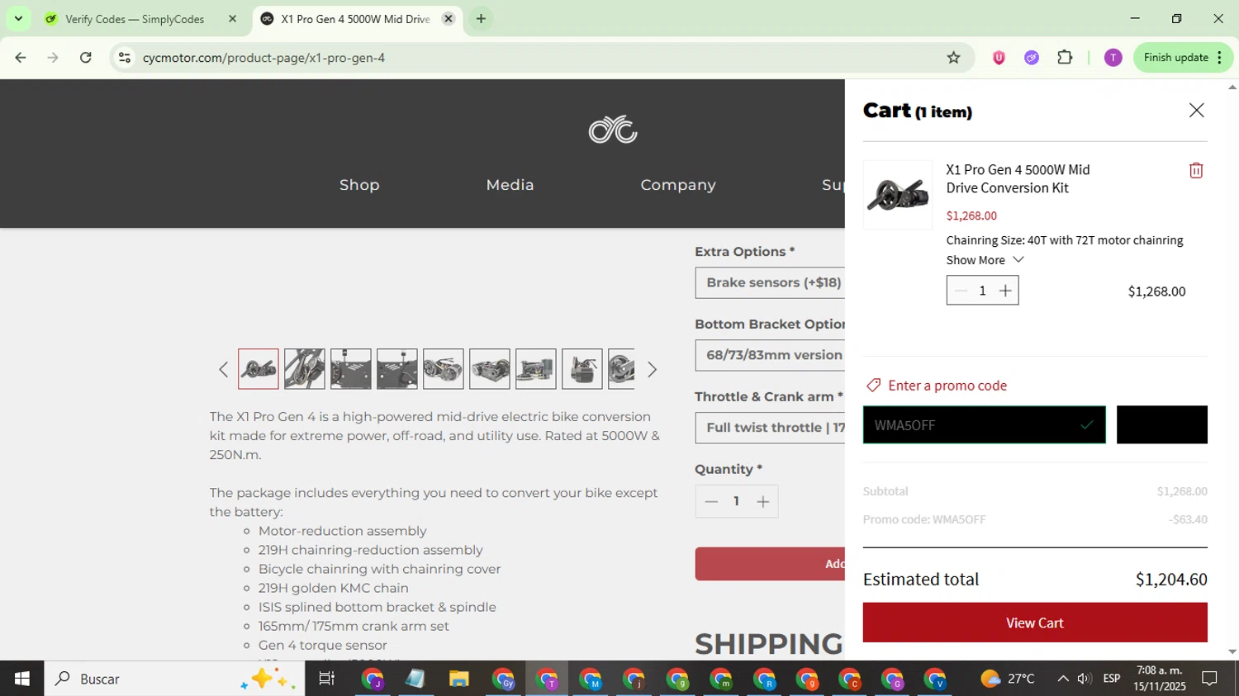Open Extra Options Brake sensors dropdown
The height and width of the screenshot is (696, 1239).
click(x=770, y=282)
